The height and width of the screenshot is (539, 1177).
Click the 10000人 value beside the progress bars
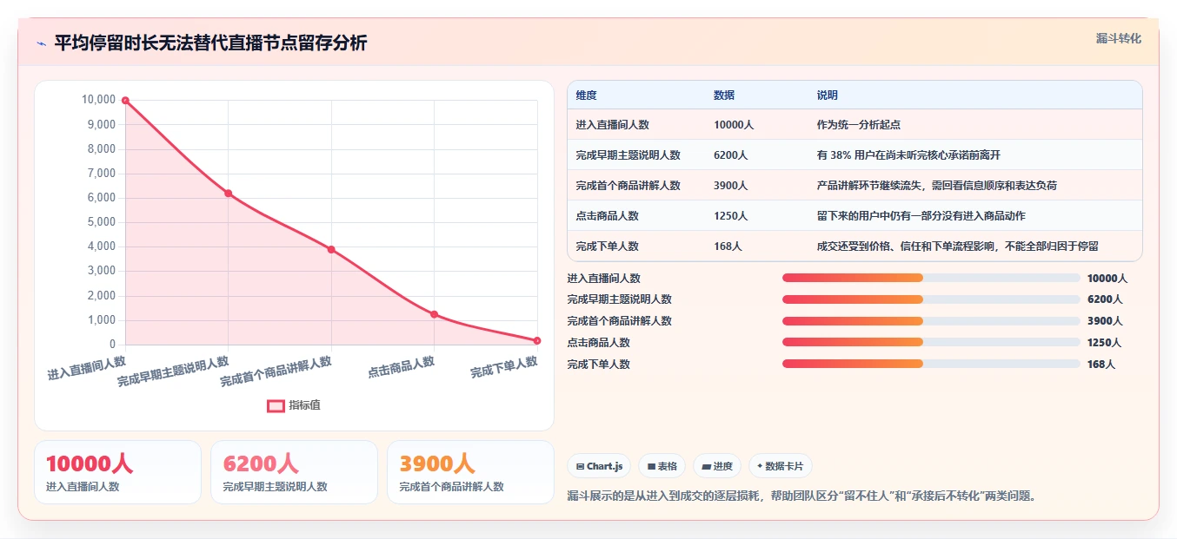pyautogui.click(x=1107, y=279)
